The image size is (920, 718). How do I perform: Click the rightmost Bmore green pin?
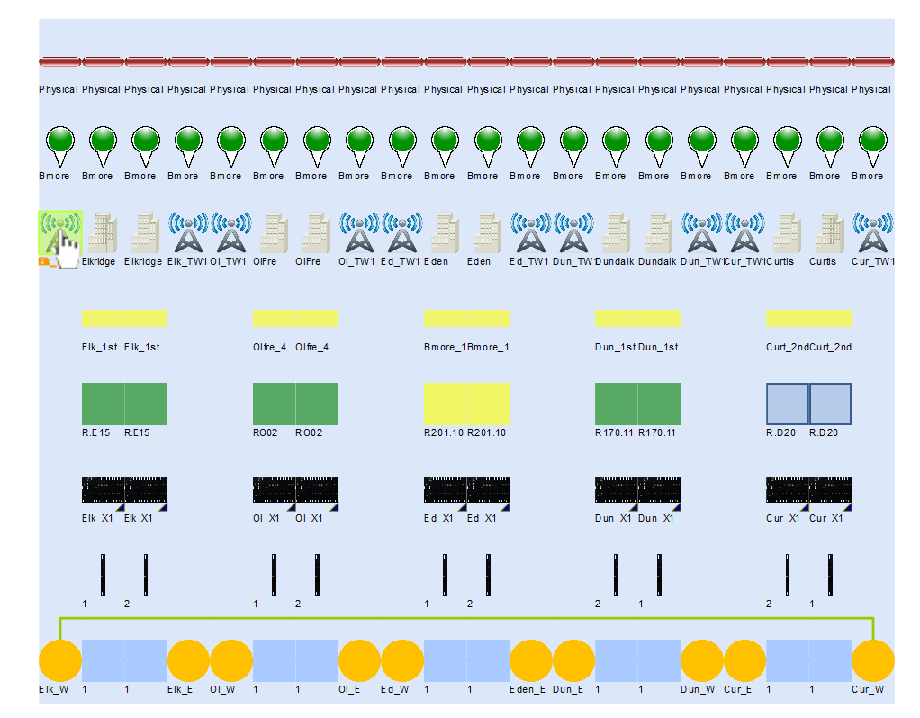[x=872, y=144]
